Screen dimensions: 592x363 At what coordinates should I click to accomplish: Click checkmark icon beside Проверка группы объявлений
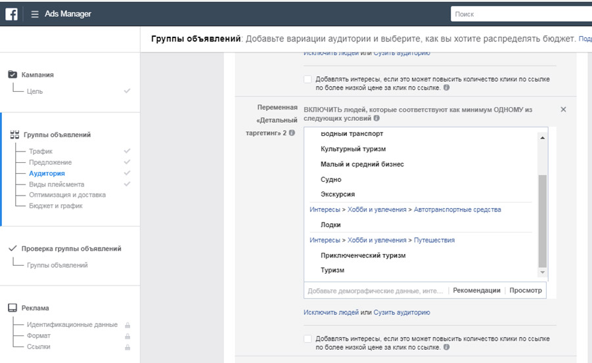click(12, 248)
